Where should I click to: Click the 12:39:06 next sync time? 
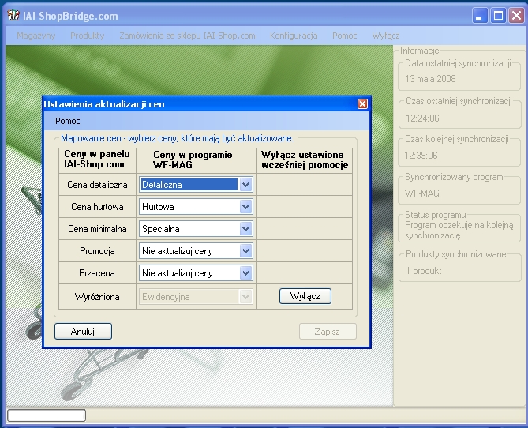click(x=421, y=156)
